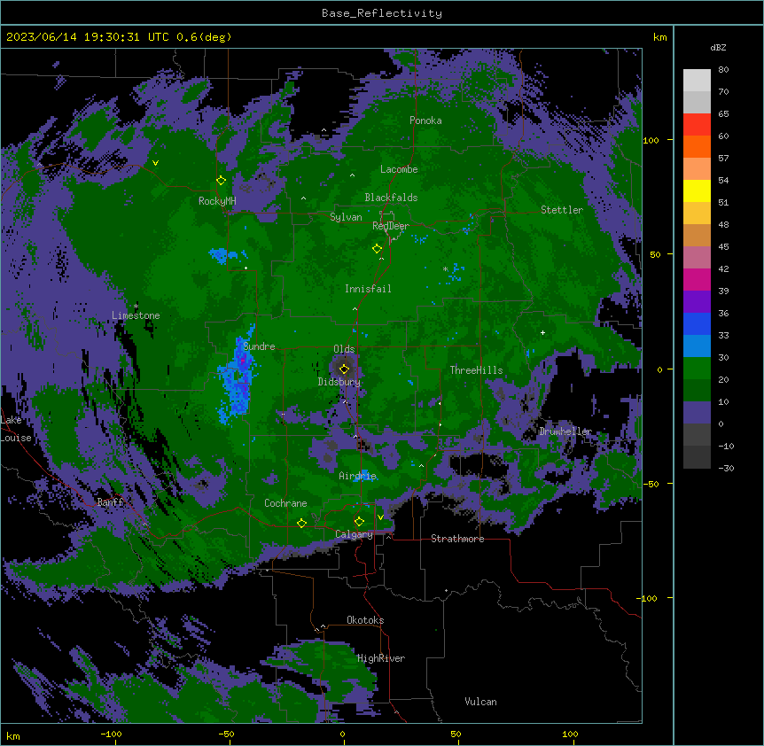The width and height of the screenshot is (764, 746).
Task: Click the km label at bottom left
Action: click(x=12, y=735)
